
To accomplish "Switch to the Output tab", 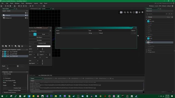I will [x=36, y=78].
